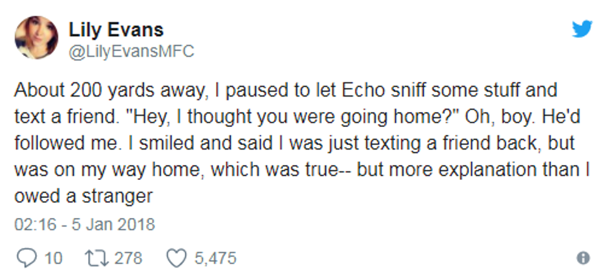Click the display name Lily Evans
Screen dimensions: 612x279
click(116, 29)
